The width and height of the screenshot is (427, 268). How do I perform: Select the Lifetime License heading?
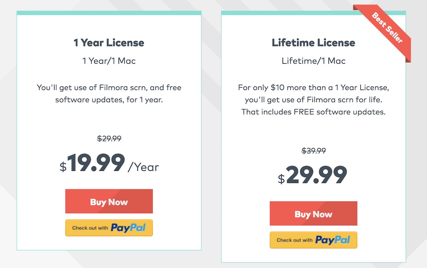313,43
